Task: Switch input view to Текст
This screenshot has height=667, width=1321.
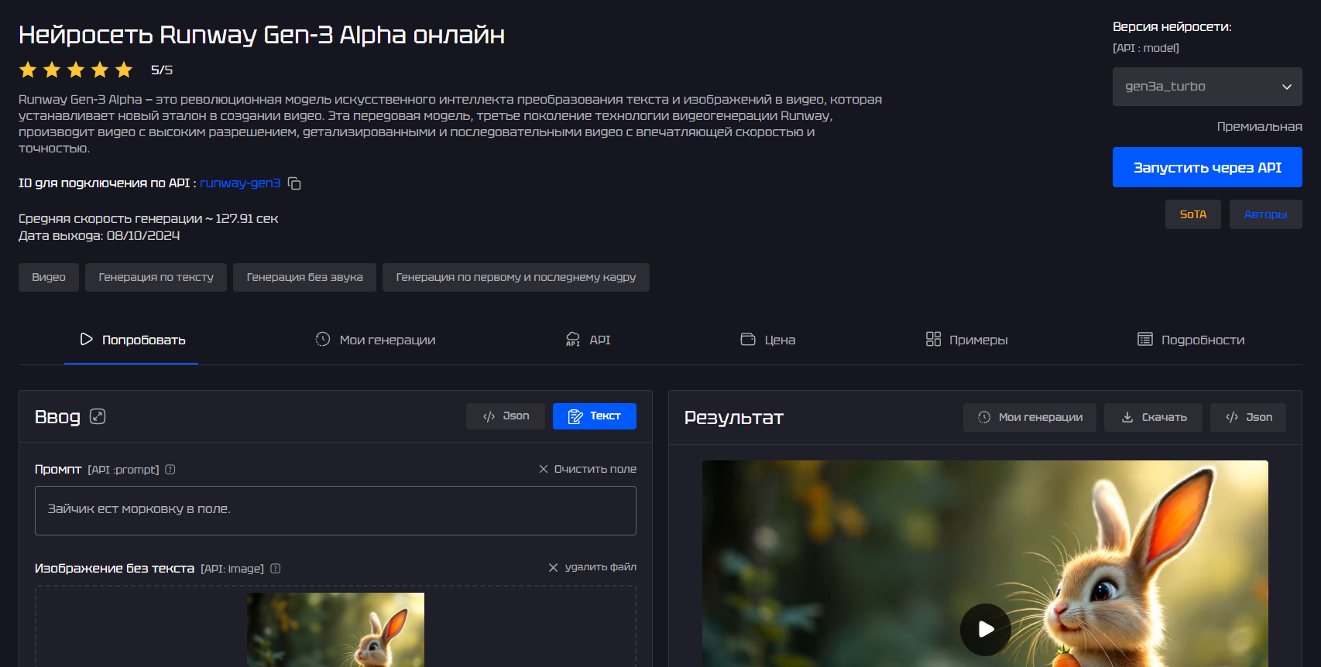Action: 594,416
